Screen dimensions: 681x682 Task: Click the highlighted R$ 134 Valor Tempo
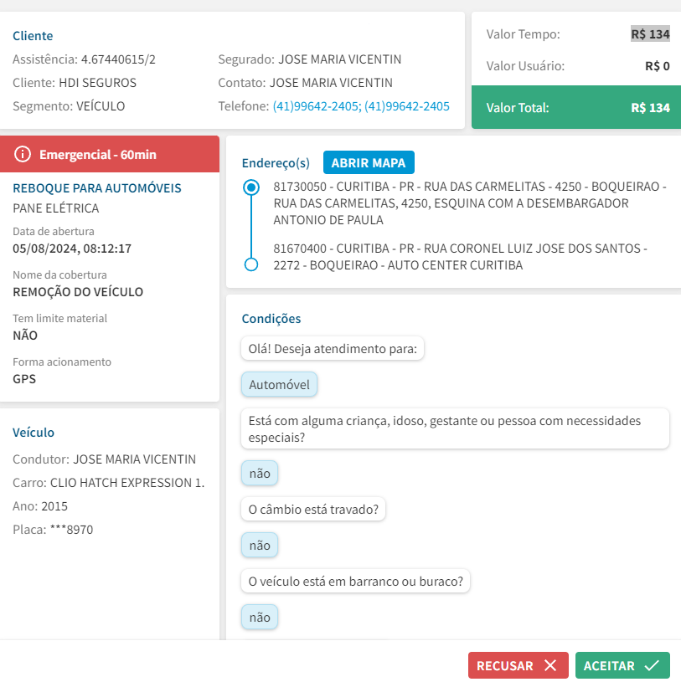(650, 34)
